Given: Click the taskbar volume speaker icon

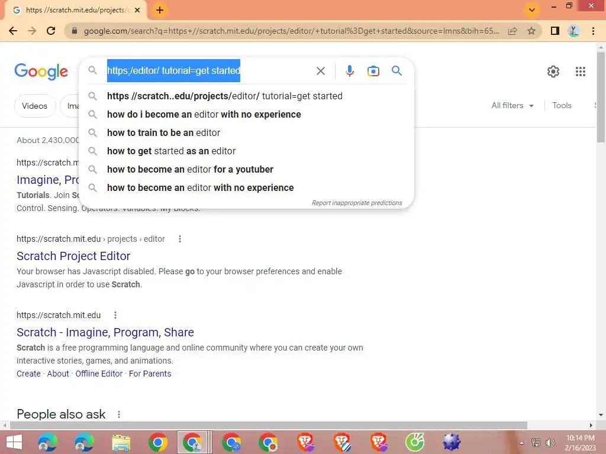Looking at the screenshot, I should click(x=550, y=443).
